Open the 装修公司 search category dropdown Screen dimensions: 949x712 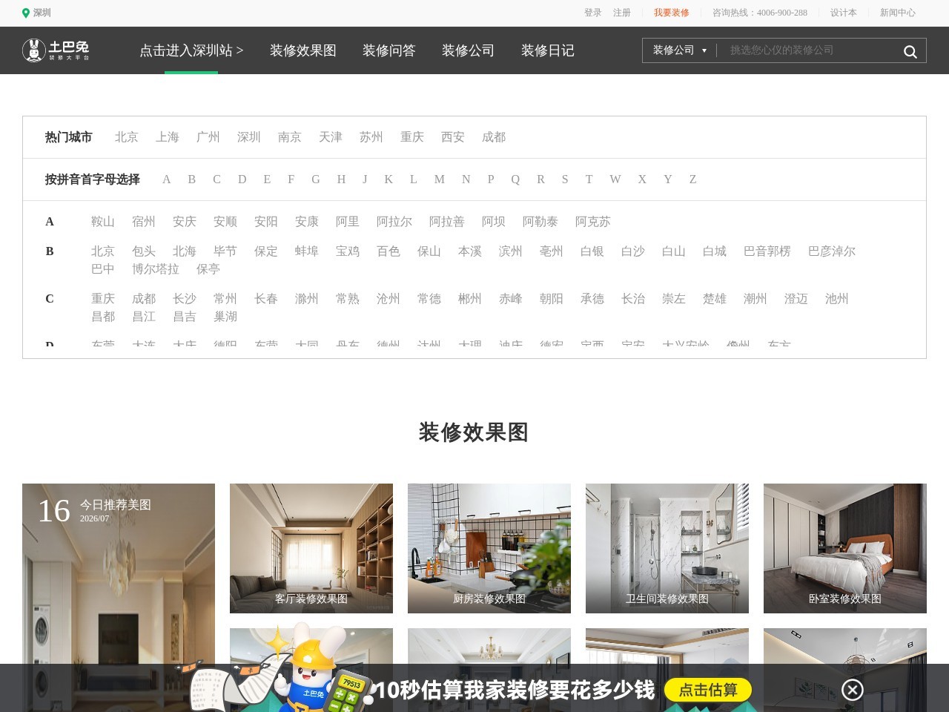coord(680,50)
